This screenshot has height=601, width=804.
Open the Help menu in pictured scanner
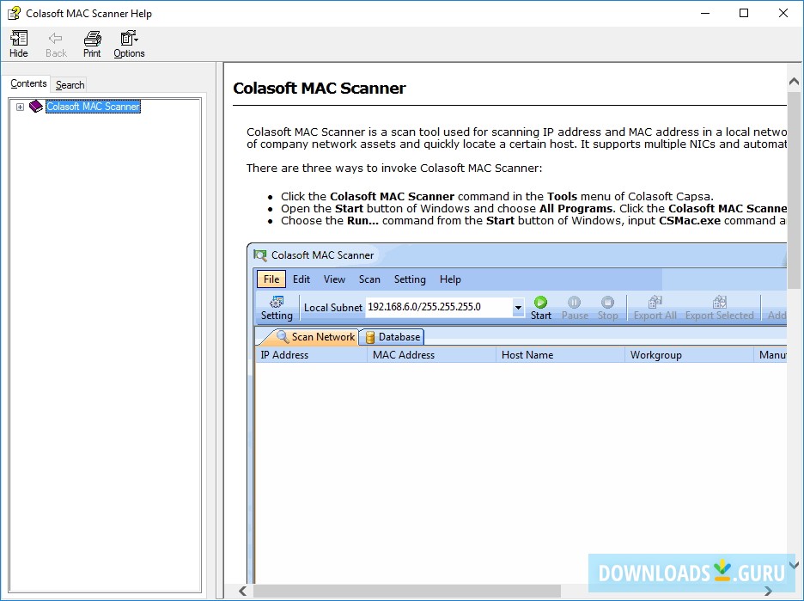(450, 279)
